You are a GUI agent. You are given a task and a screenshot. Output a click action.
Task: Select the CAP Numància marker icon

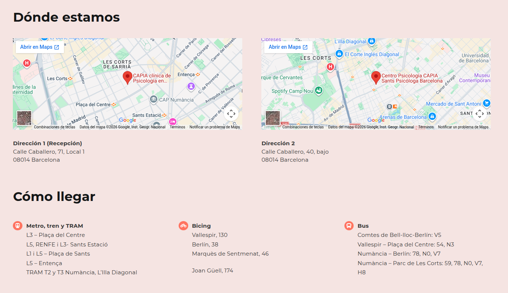pyautogui.click(x=154, y=99)
